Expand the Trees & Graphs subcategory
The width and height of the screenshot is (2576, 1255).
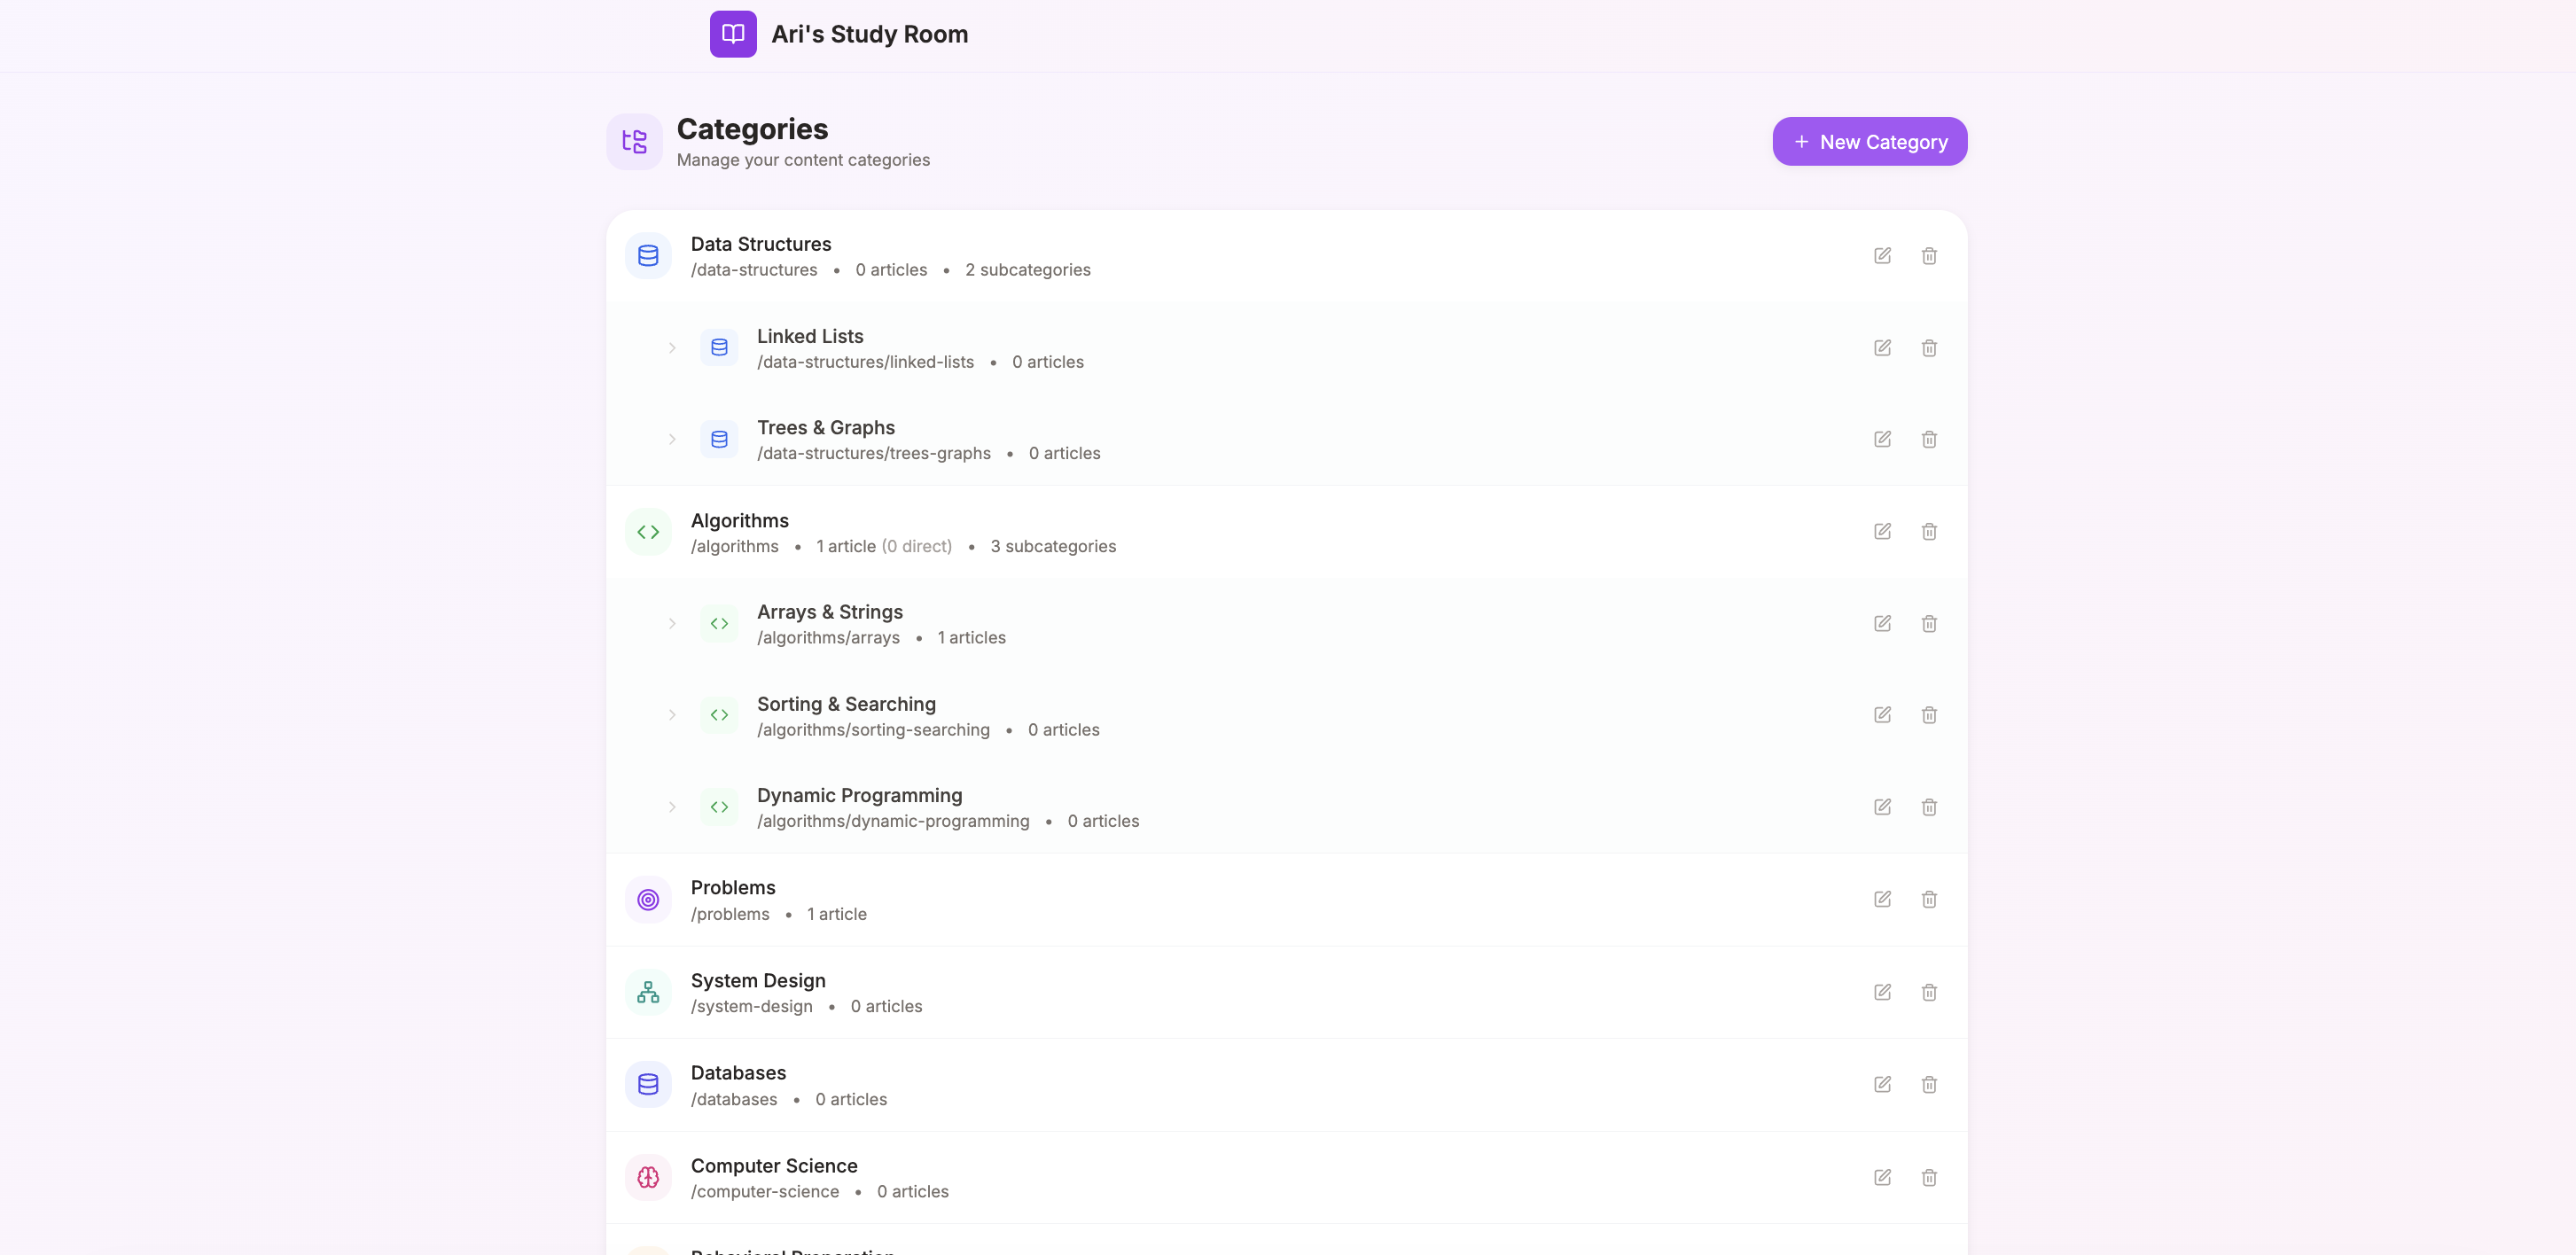click(671, 439)
